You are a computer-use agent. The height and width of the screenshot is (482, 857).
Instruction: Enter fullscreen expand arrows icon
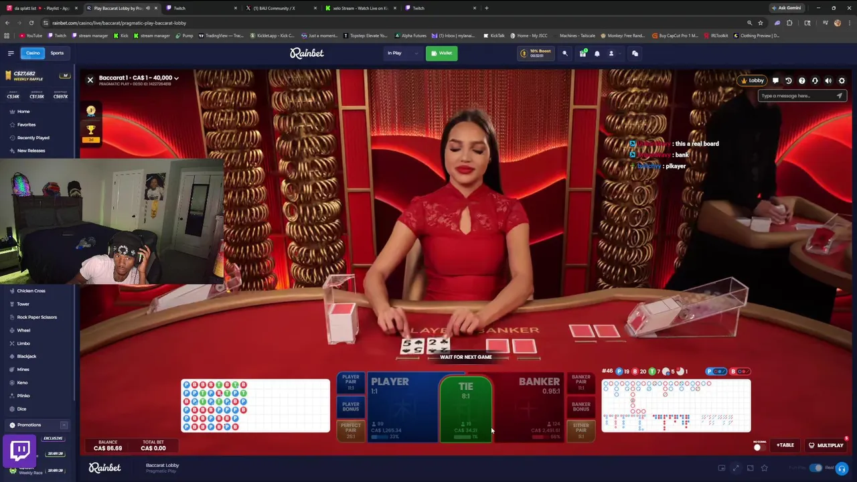click(736, 468)
